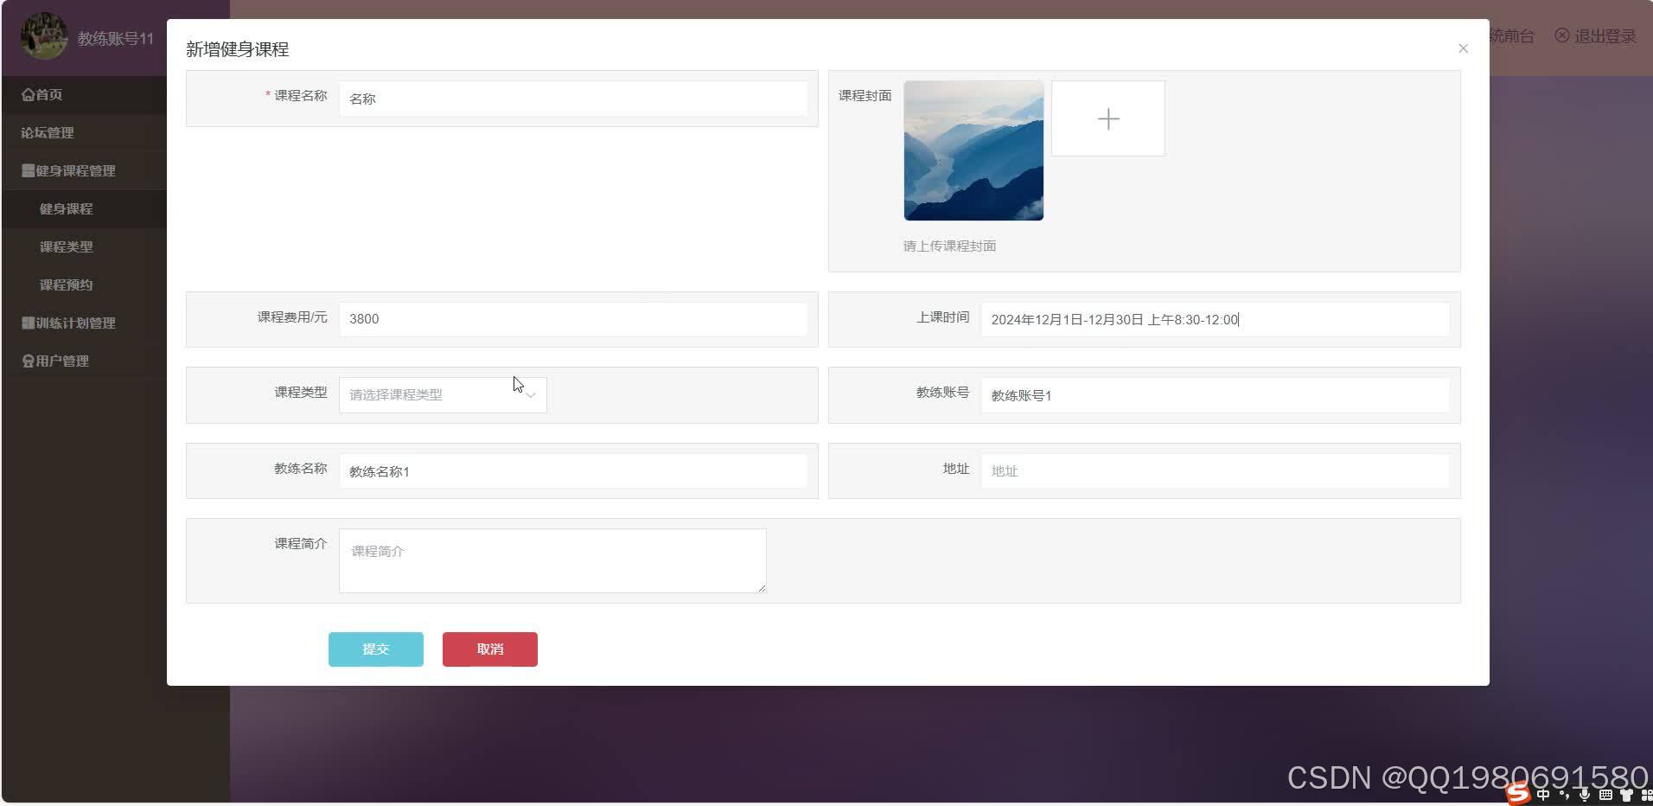Click the 退出登录 logout circle icon
Viewport: 1653px width, 806px height.
click(1561, 35)
